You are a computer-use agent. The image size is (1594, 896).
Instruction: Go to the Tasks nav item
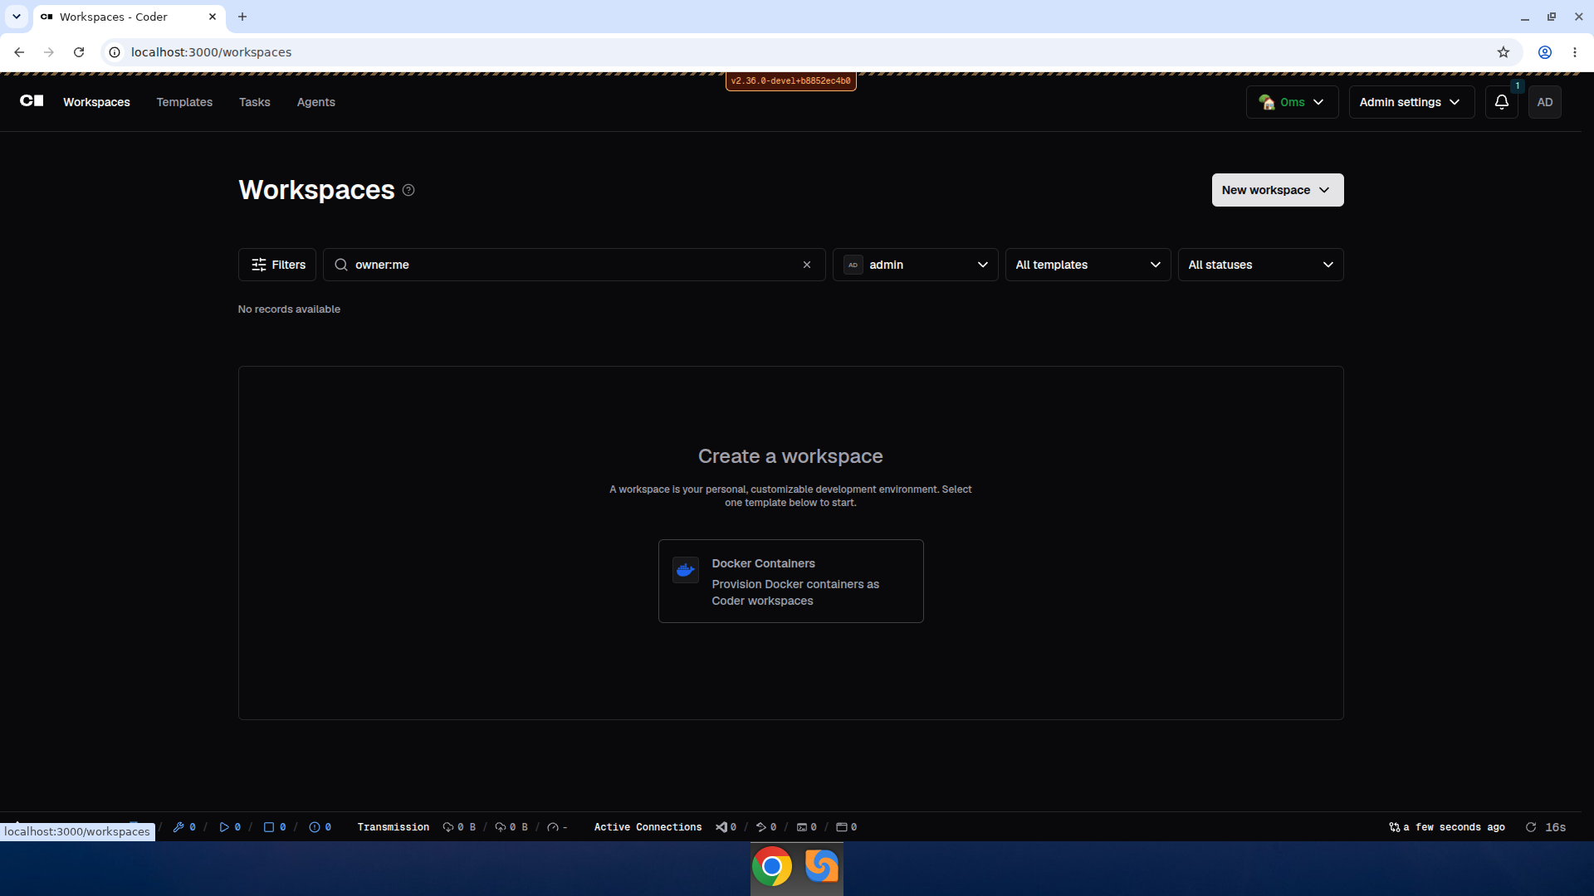255,102
